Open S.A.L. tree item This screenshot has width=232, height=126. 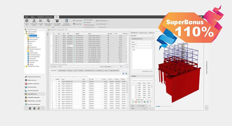31,43
